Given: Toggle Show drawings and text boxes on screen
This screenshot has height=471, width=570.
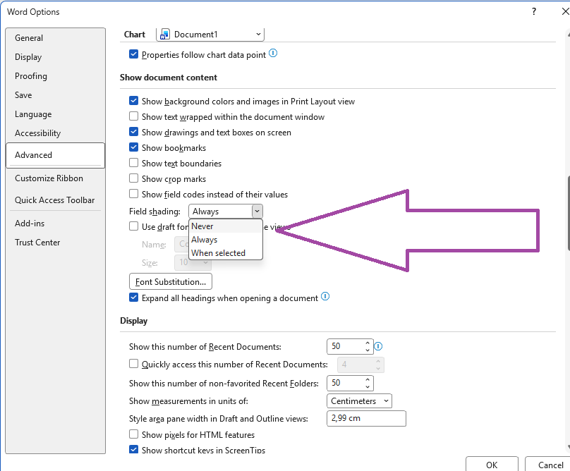Looking at the screenshot, I should coord(133,132).
